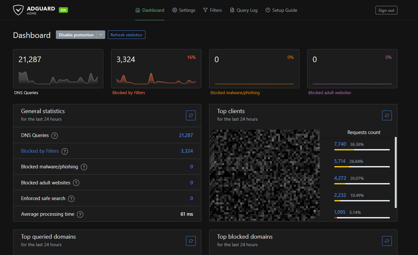Open the Settings menu
Viewport: 418px width, 255px height.
184,10
